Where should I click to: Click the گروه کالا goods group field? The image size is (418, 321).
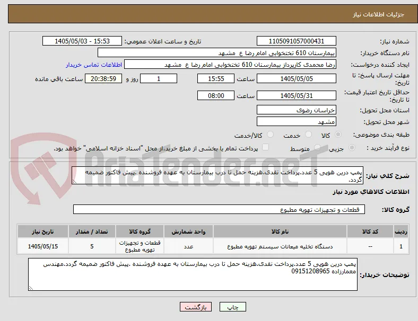(x=219, y=209)
